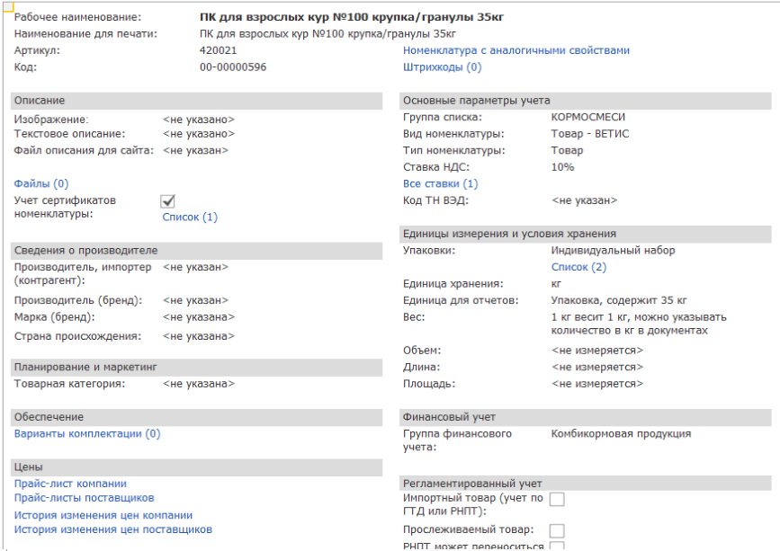View История изменения цен компании
This screenshot has height=551, width=780.
103,515
